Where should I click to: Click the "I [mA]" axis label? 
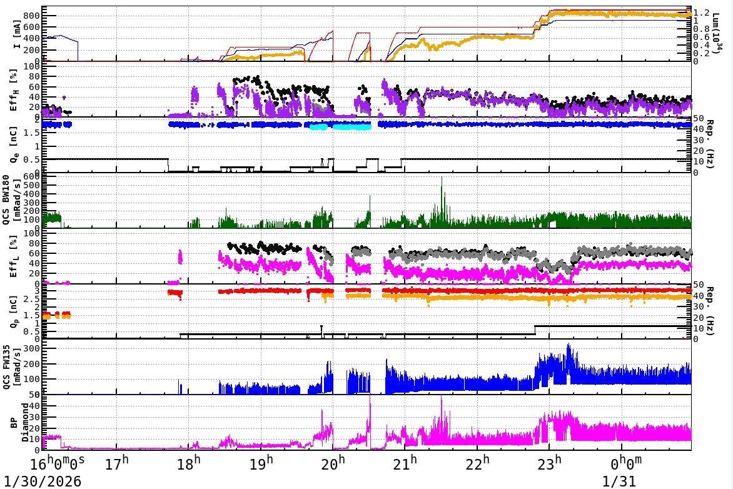coord(17,34)
